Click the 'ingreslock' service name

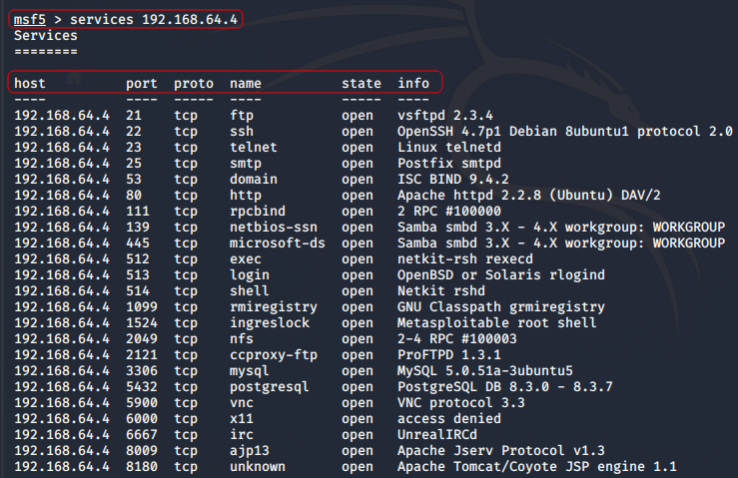coord(270,323)
